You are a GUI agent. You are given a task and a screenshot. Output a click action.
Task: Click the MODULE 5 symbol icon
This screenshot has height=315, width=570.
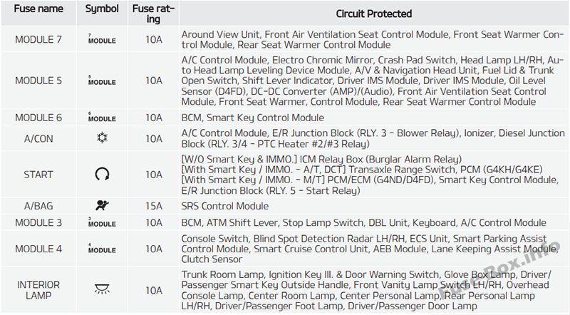click(x=101, y=81)
